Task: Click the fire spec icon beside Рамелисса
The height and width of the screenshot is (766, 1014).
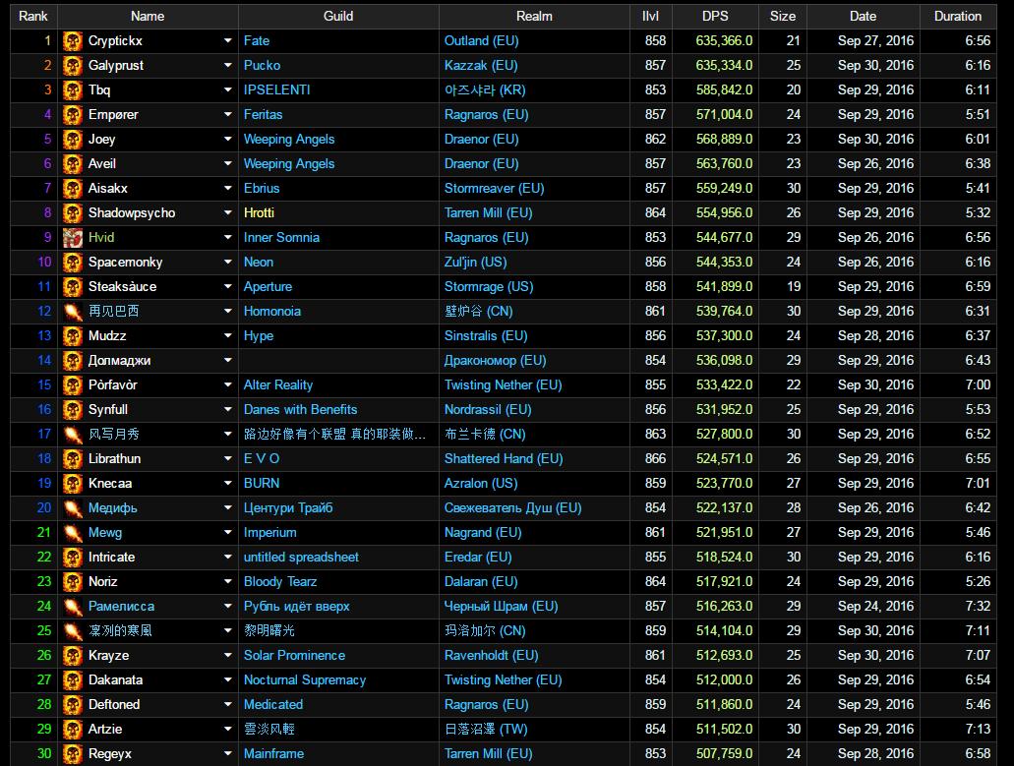Action: coord(73,606)
